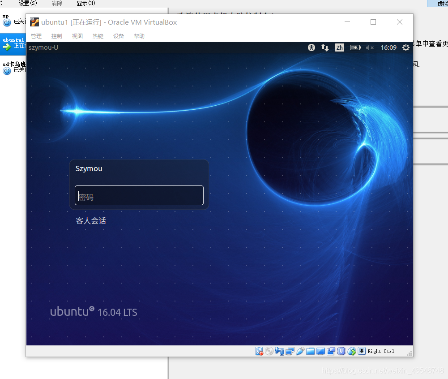
Task: Select the xp VM in manager list
Action: (x=13, y=20)
